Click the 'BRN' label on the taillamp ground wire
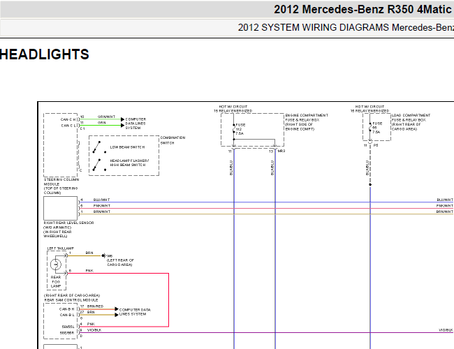Viewport: 454px width, 349px height. [x=89, y=253]
